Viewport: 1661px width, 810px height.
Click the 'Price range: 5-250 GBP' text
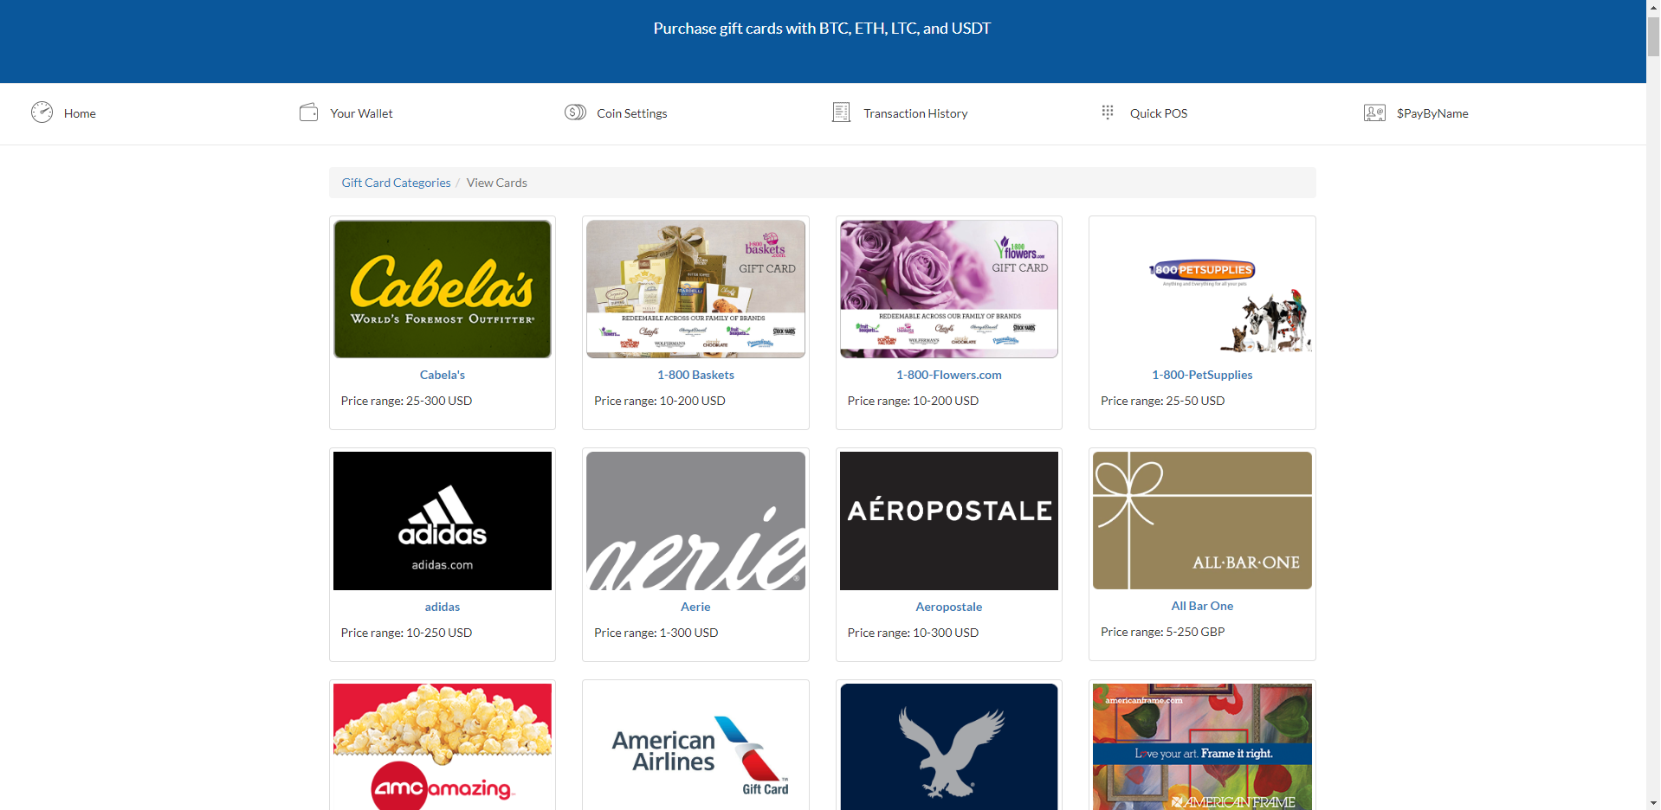click(1162, 632)
